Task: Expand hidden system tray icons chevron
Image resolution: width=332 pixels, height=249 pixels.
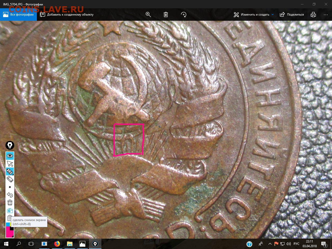Action: [x=270, y=244]
